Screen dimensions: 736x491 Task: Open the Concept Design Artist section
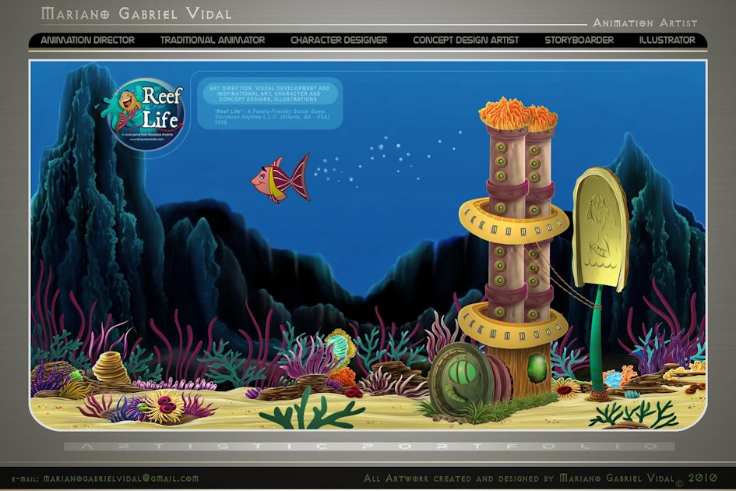click(x=467, y=39)
